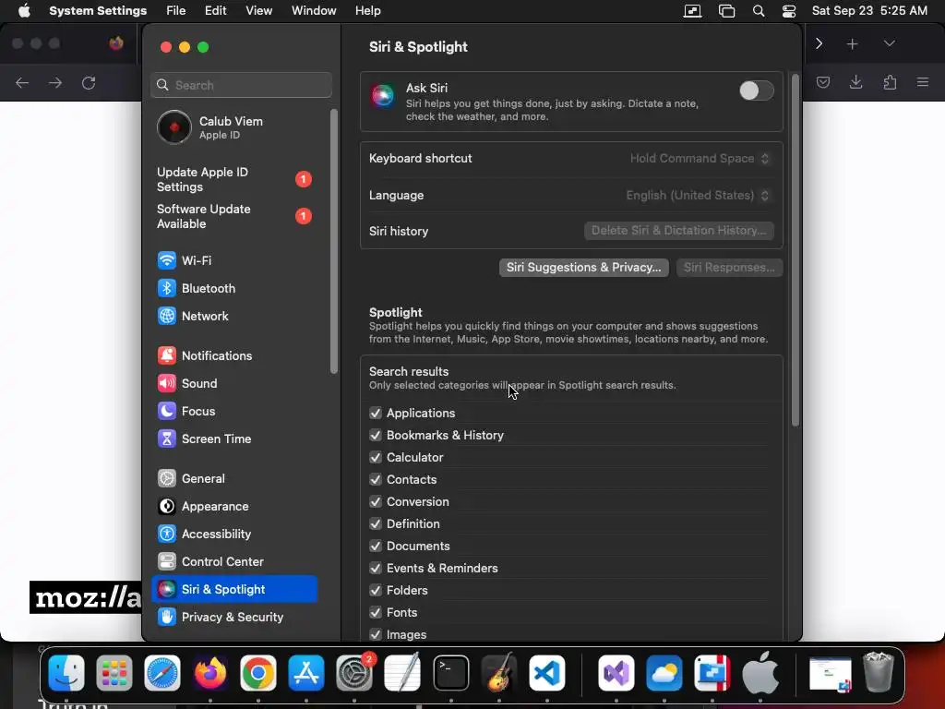Open Screen Time hourglass icon
This screenshot has width=945, height=709.
tap(167, 439)
